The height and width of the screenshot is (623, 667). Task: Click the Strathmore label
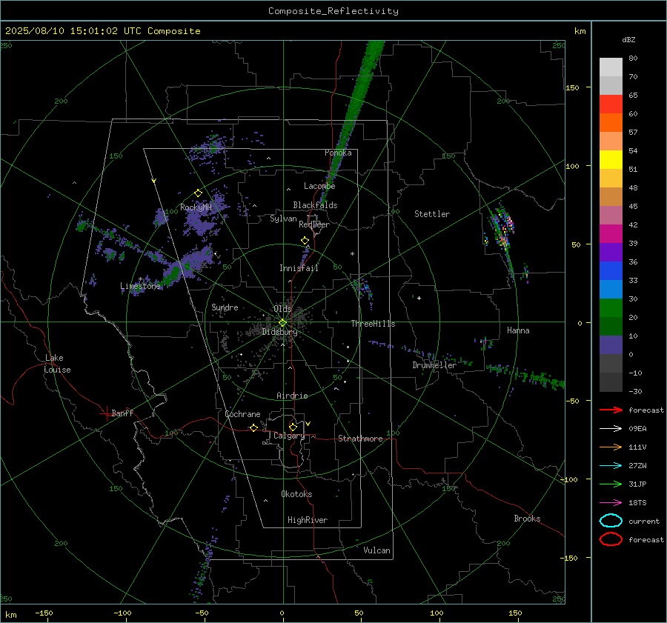pyautogui.click(x=360, y=439)
